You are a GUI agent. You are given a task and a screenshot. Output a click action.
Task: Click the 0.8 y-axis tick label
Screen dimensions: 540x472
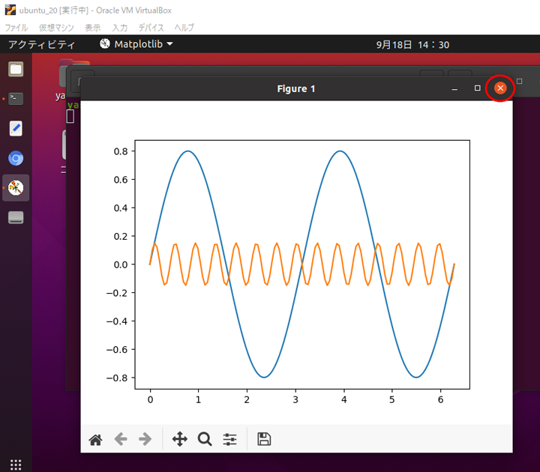click(121, 151)
